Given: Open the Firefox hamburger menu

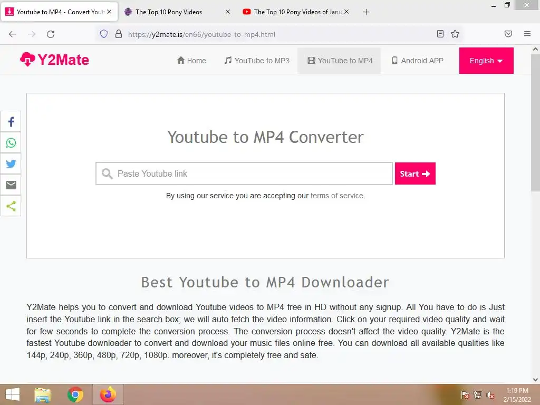Looking at the screenshot, I should [527, 34].
